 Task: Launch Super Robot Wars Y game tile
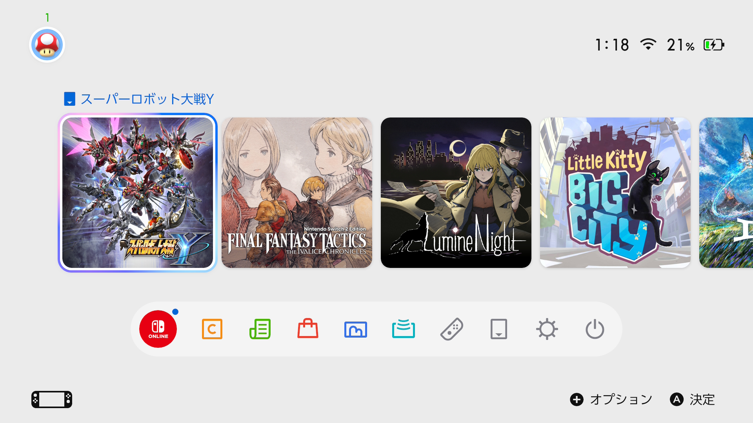(x=138, y=193)
